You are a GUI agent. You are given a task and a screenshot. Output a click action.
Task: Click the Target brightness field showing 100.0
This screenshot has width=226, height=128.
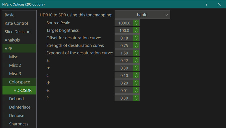(x=124, y=31)
